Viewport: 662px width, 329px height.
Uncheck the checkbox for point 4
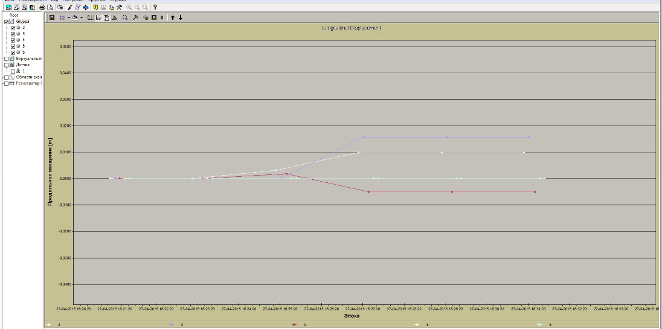click(x=13, y=40)
